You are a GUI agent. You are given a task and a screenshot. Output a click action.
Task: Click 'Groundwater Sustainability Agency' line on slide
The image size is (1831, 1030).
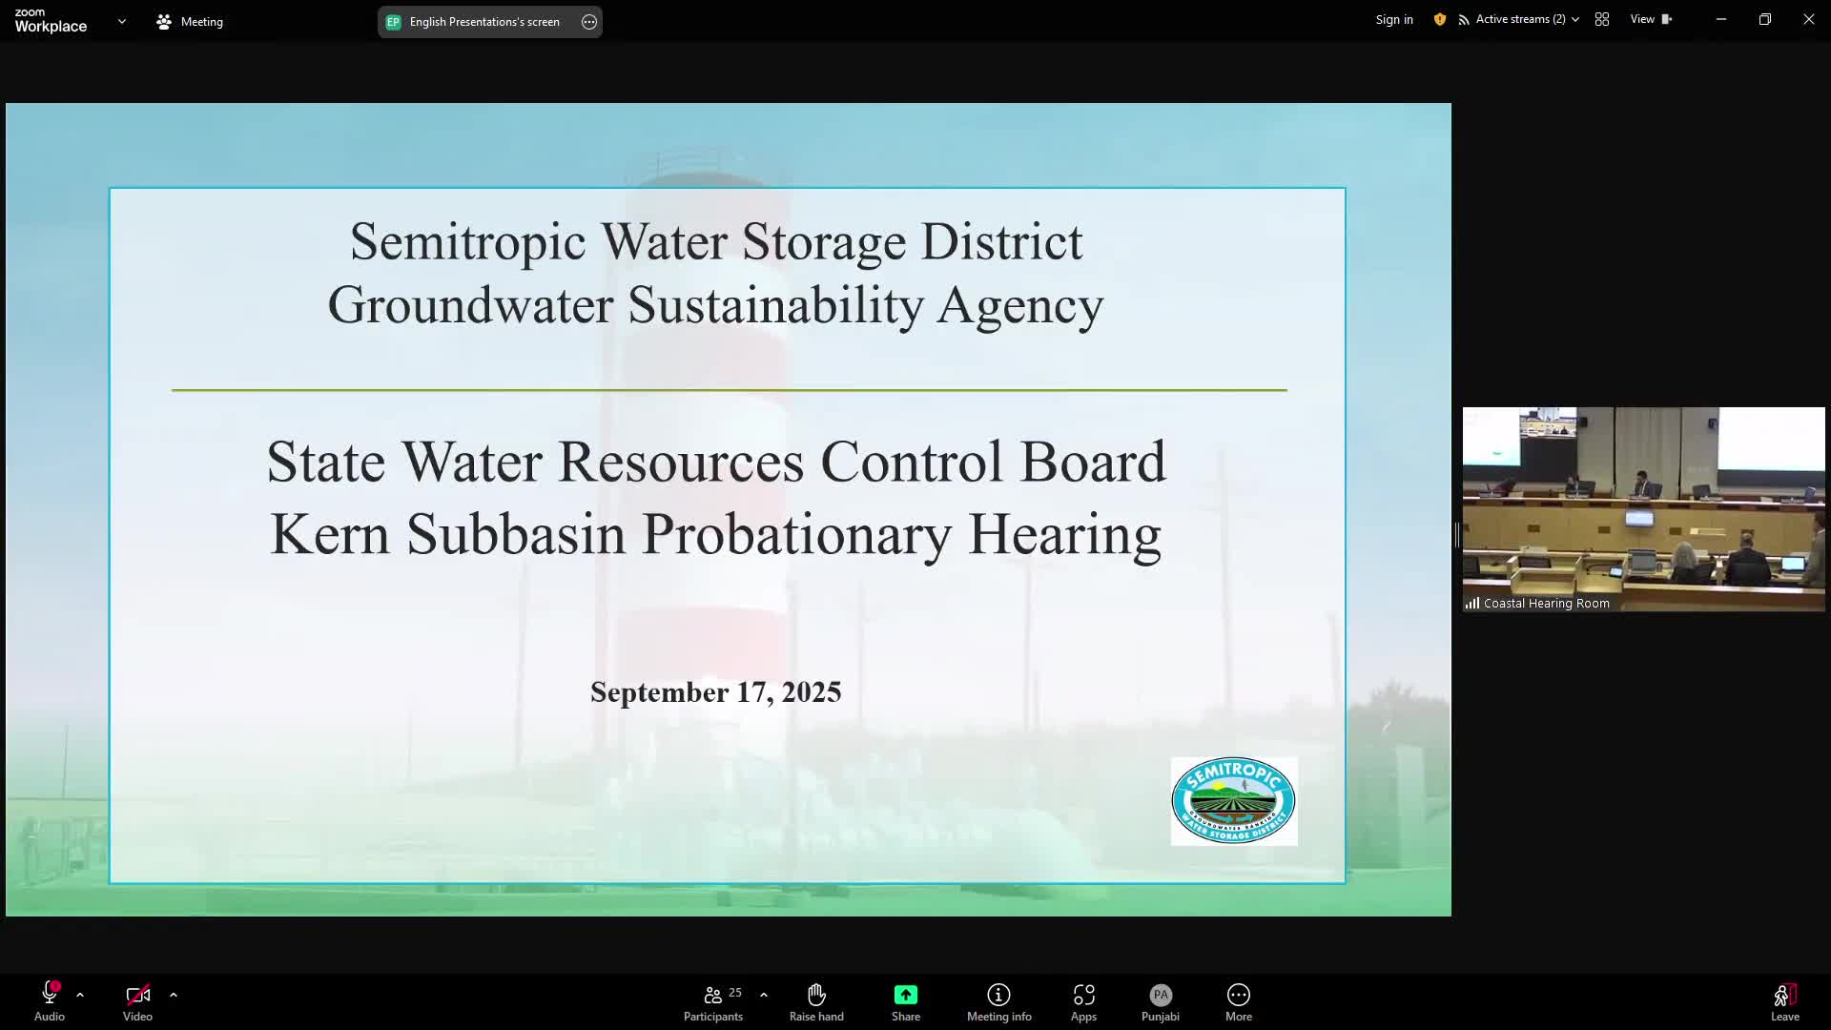tap(715, 306)
